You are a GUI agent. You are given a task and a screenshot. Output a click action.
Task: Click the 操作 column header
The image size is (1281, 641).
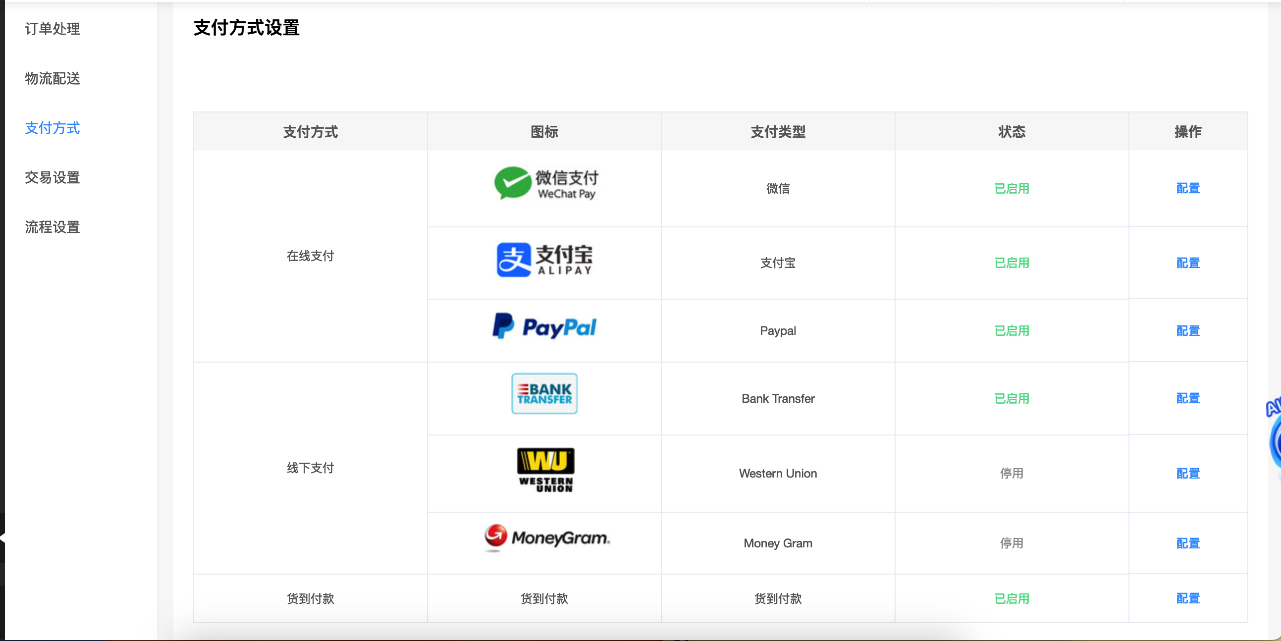click(x=1187, y=132)
